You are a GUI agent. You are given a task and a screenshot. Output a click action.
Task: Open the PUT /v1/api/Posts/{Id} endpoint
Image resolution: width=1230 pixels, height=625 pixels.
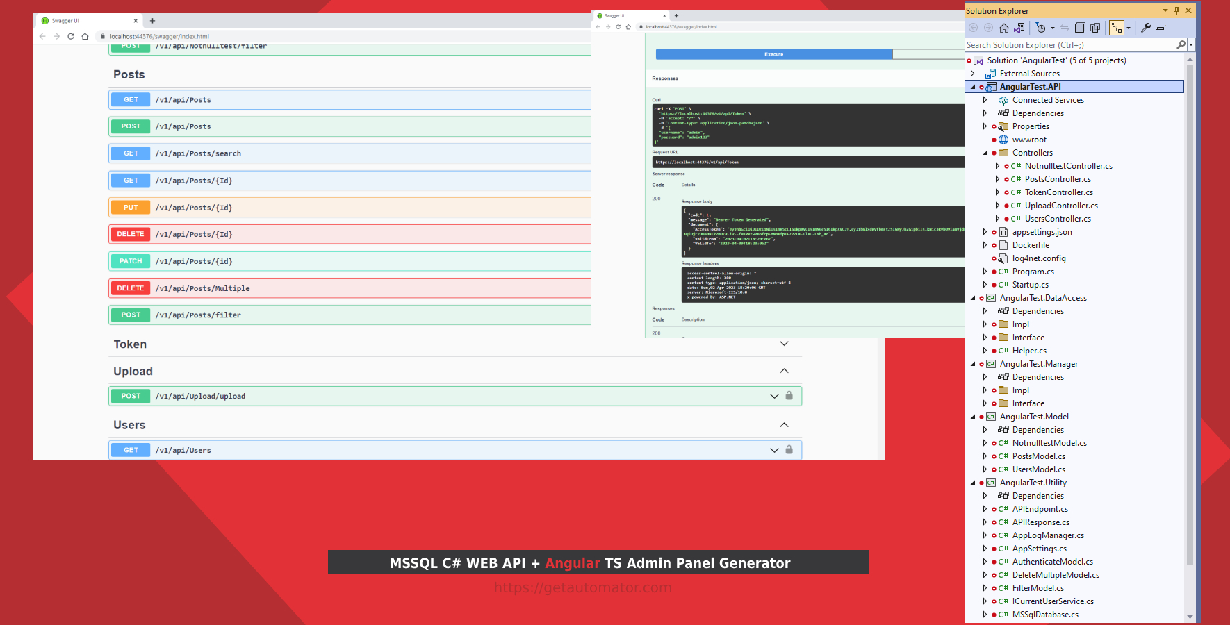pos(350,208)
